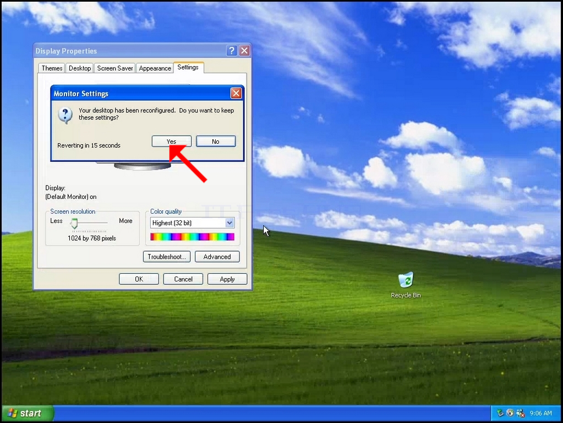Click the Screen resolution slider thumb
The width and height of the screenshot is (563, 423).
click(x=74, y=223)
